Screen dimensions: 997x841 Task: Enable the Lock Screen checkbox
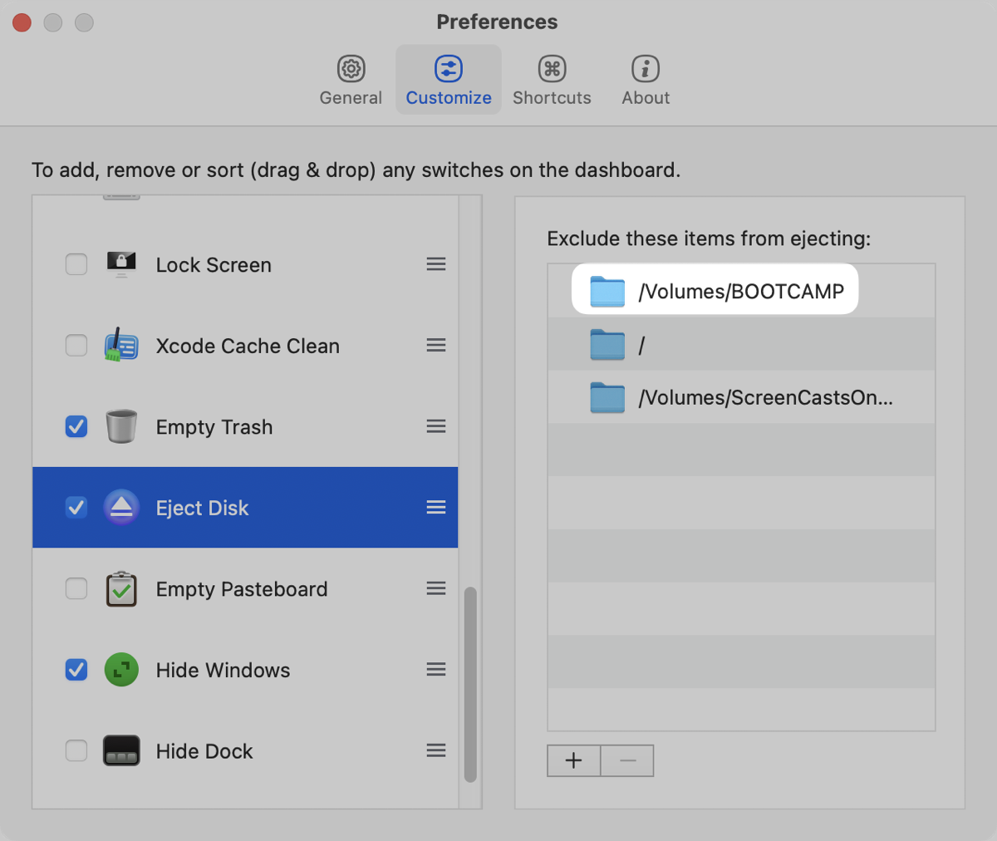pyautogui.click(x=76, y=264)
